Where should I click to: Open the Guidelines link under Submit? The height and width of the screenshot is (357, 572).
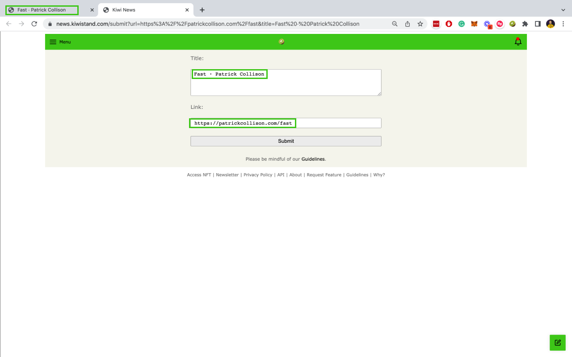click(x=313, y=159)
